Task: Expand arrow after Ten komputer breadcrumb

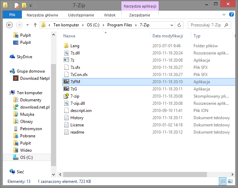Action: (83, 25)
